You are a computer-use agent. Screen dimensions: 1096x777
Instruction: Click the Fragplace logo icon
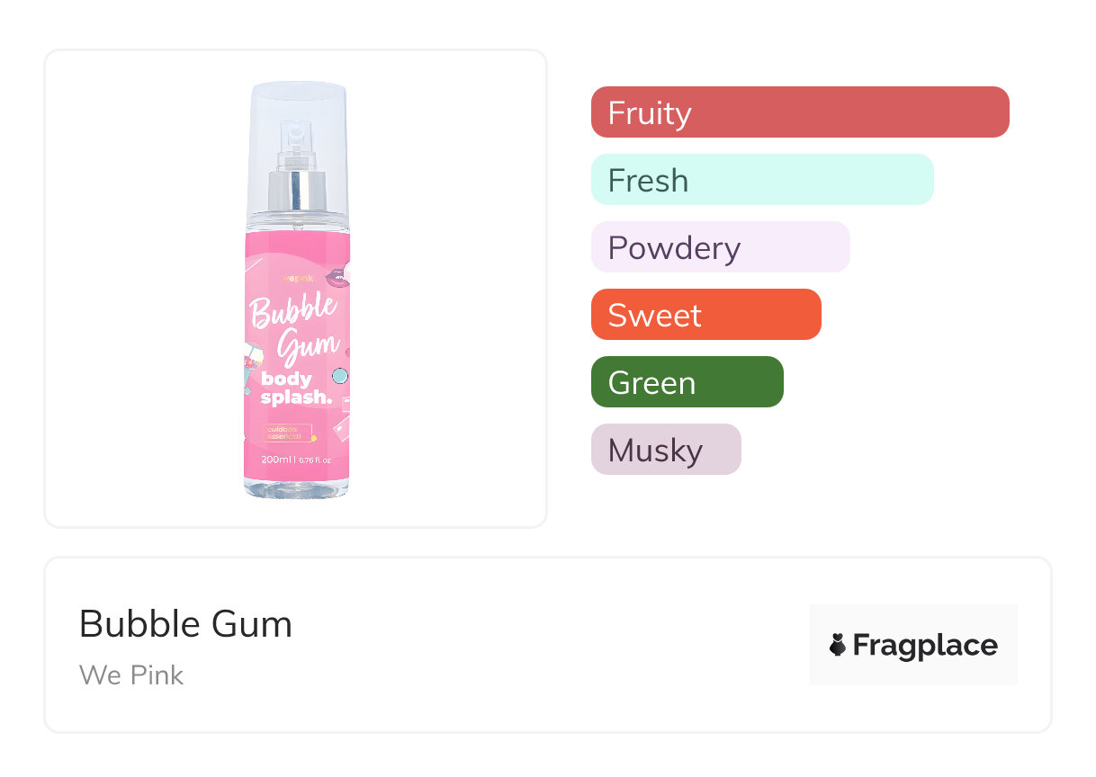[x=838, y=645]
